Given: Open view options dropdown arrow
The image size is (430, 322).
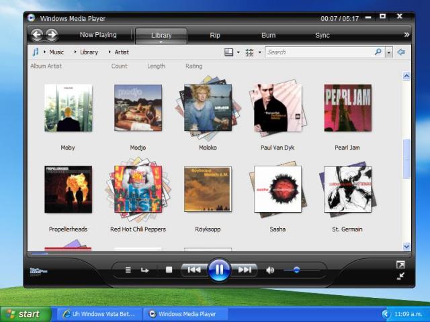Looking at the screenshot, I should [260, 52].
